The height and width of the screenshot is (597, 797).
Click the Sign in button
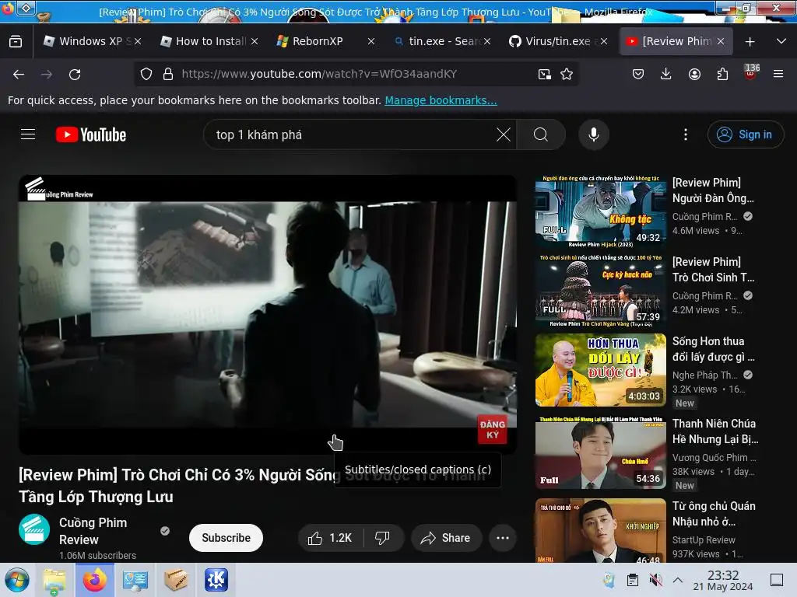[745, 134]
